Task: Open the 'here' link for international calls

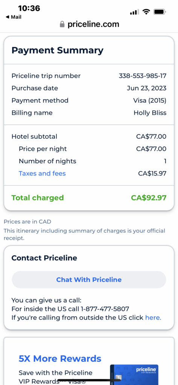Action: click(153, 317)
